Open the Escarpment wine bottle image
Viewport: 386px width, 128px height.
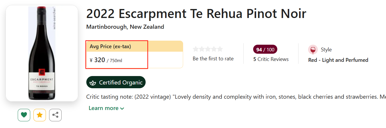[42, 54]
